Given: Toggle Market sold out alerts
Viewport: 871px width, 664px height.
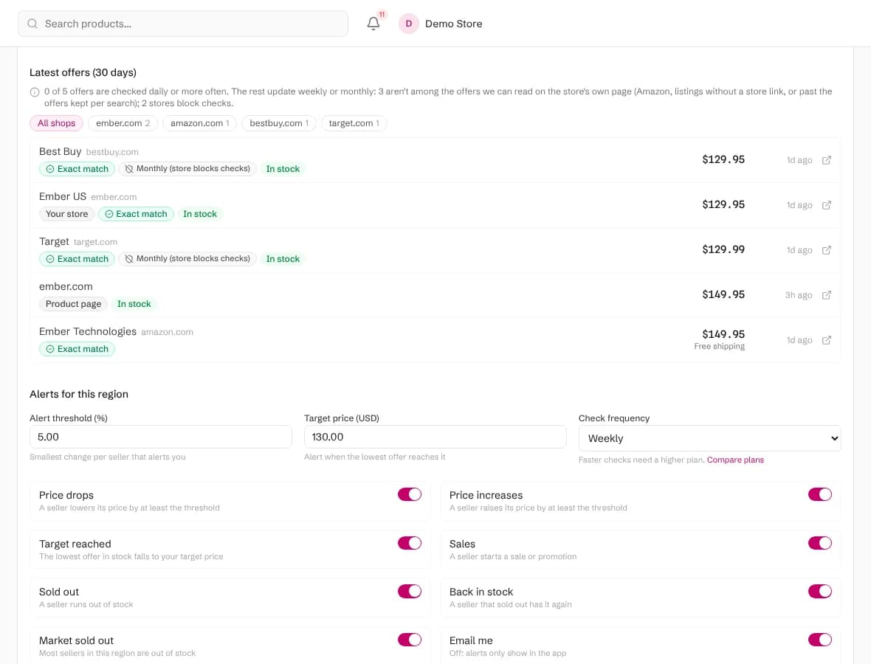Looking at the screenshot, I should [x=410, y=640].
